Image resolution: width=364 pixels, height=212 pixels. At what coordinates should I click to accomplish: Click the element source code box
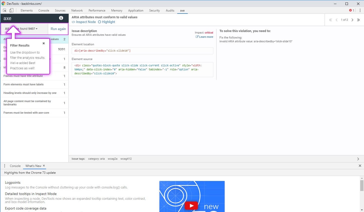(x=142, y=70)
